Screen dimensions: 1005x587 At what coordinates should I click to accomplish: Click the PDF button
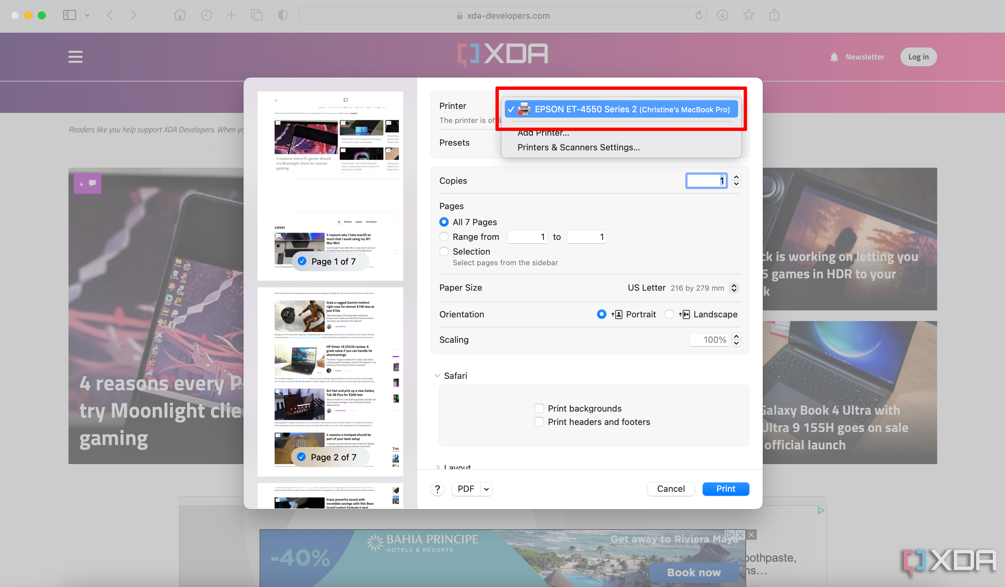(x=466, y=489)
